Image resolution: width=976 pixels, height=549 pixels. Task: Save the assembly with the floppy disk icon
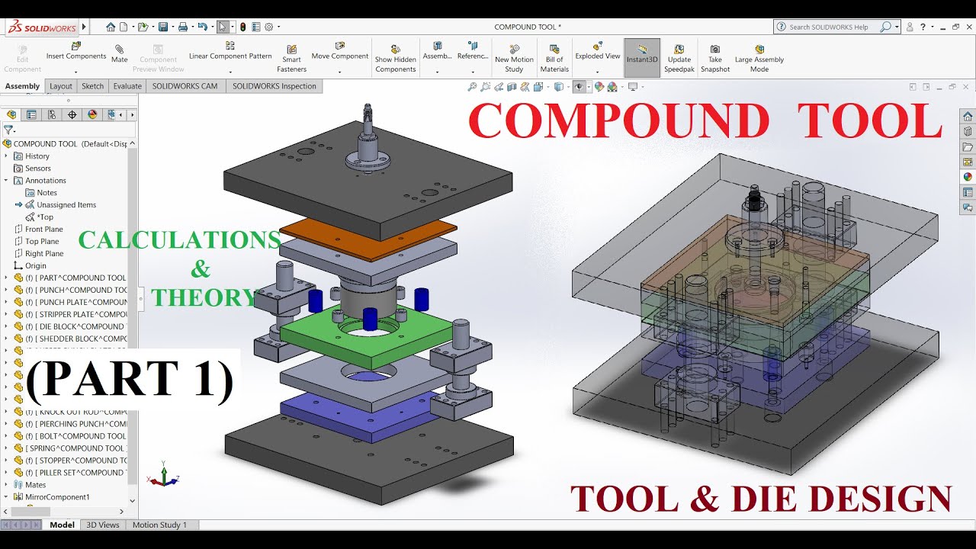[x=162, y=27]
